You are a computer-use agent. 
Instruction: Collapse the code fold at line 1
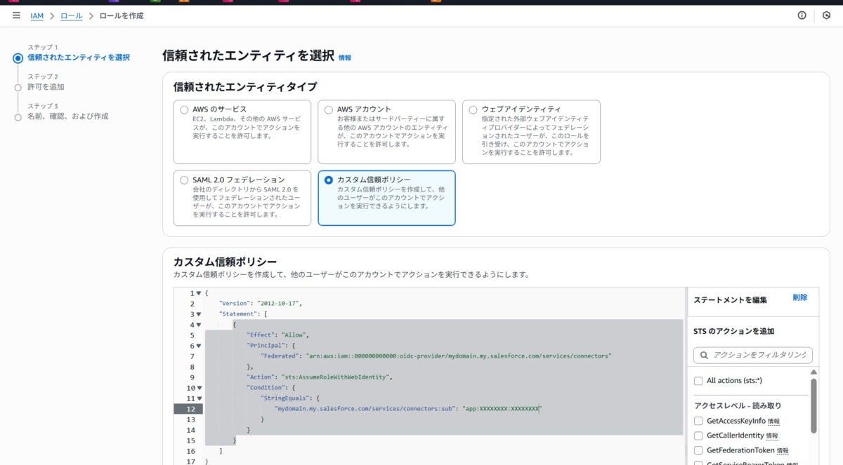[199, 293]
